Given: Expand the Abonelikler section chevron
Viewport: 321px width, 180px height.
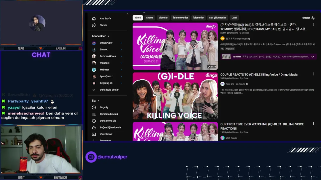Looking at the screenshot, I should click(x=108, y=36).
